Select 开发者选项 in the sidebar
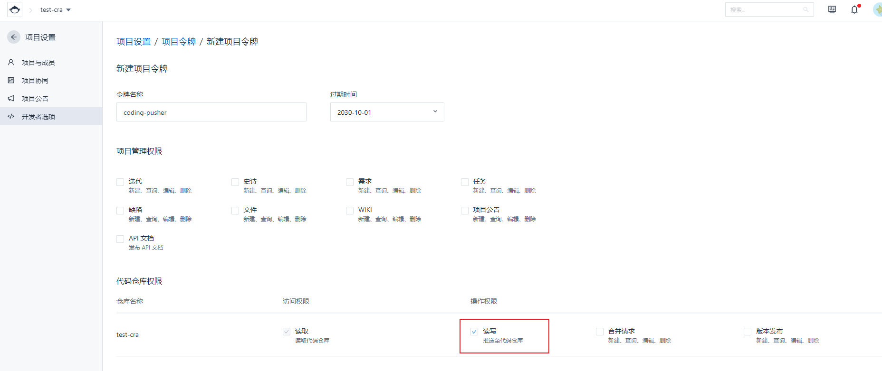882x371 pixels. tap(51, 116)
